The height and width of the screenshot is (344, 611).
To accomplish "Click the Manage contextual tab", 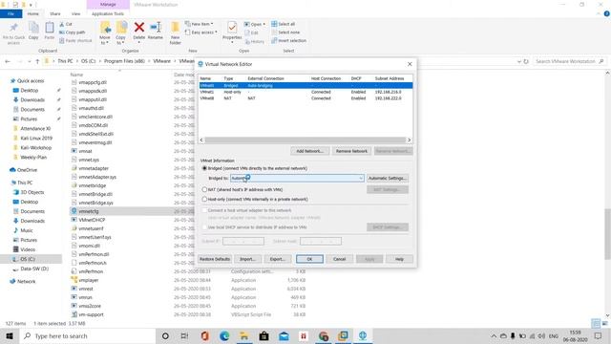I will pyautogui.click(x=108, y=4).
